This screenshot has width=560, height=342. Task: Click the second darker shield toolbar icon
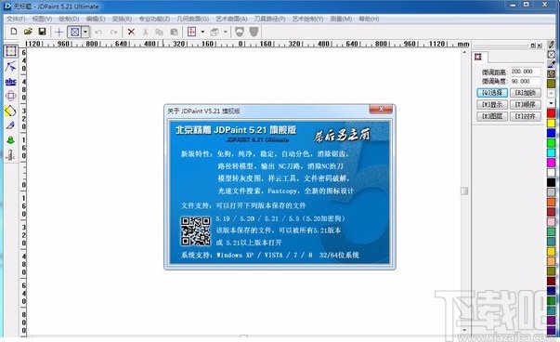[254, 32]
